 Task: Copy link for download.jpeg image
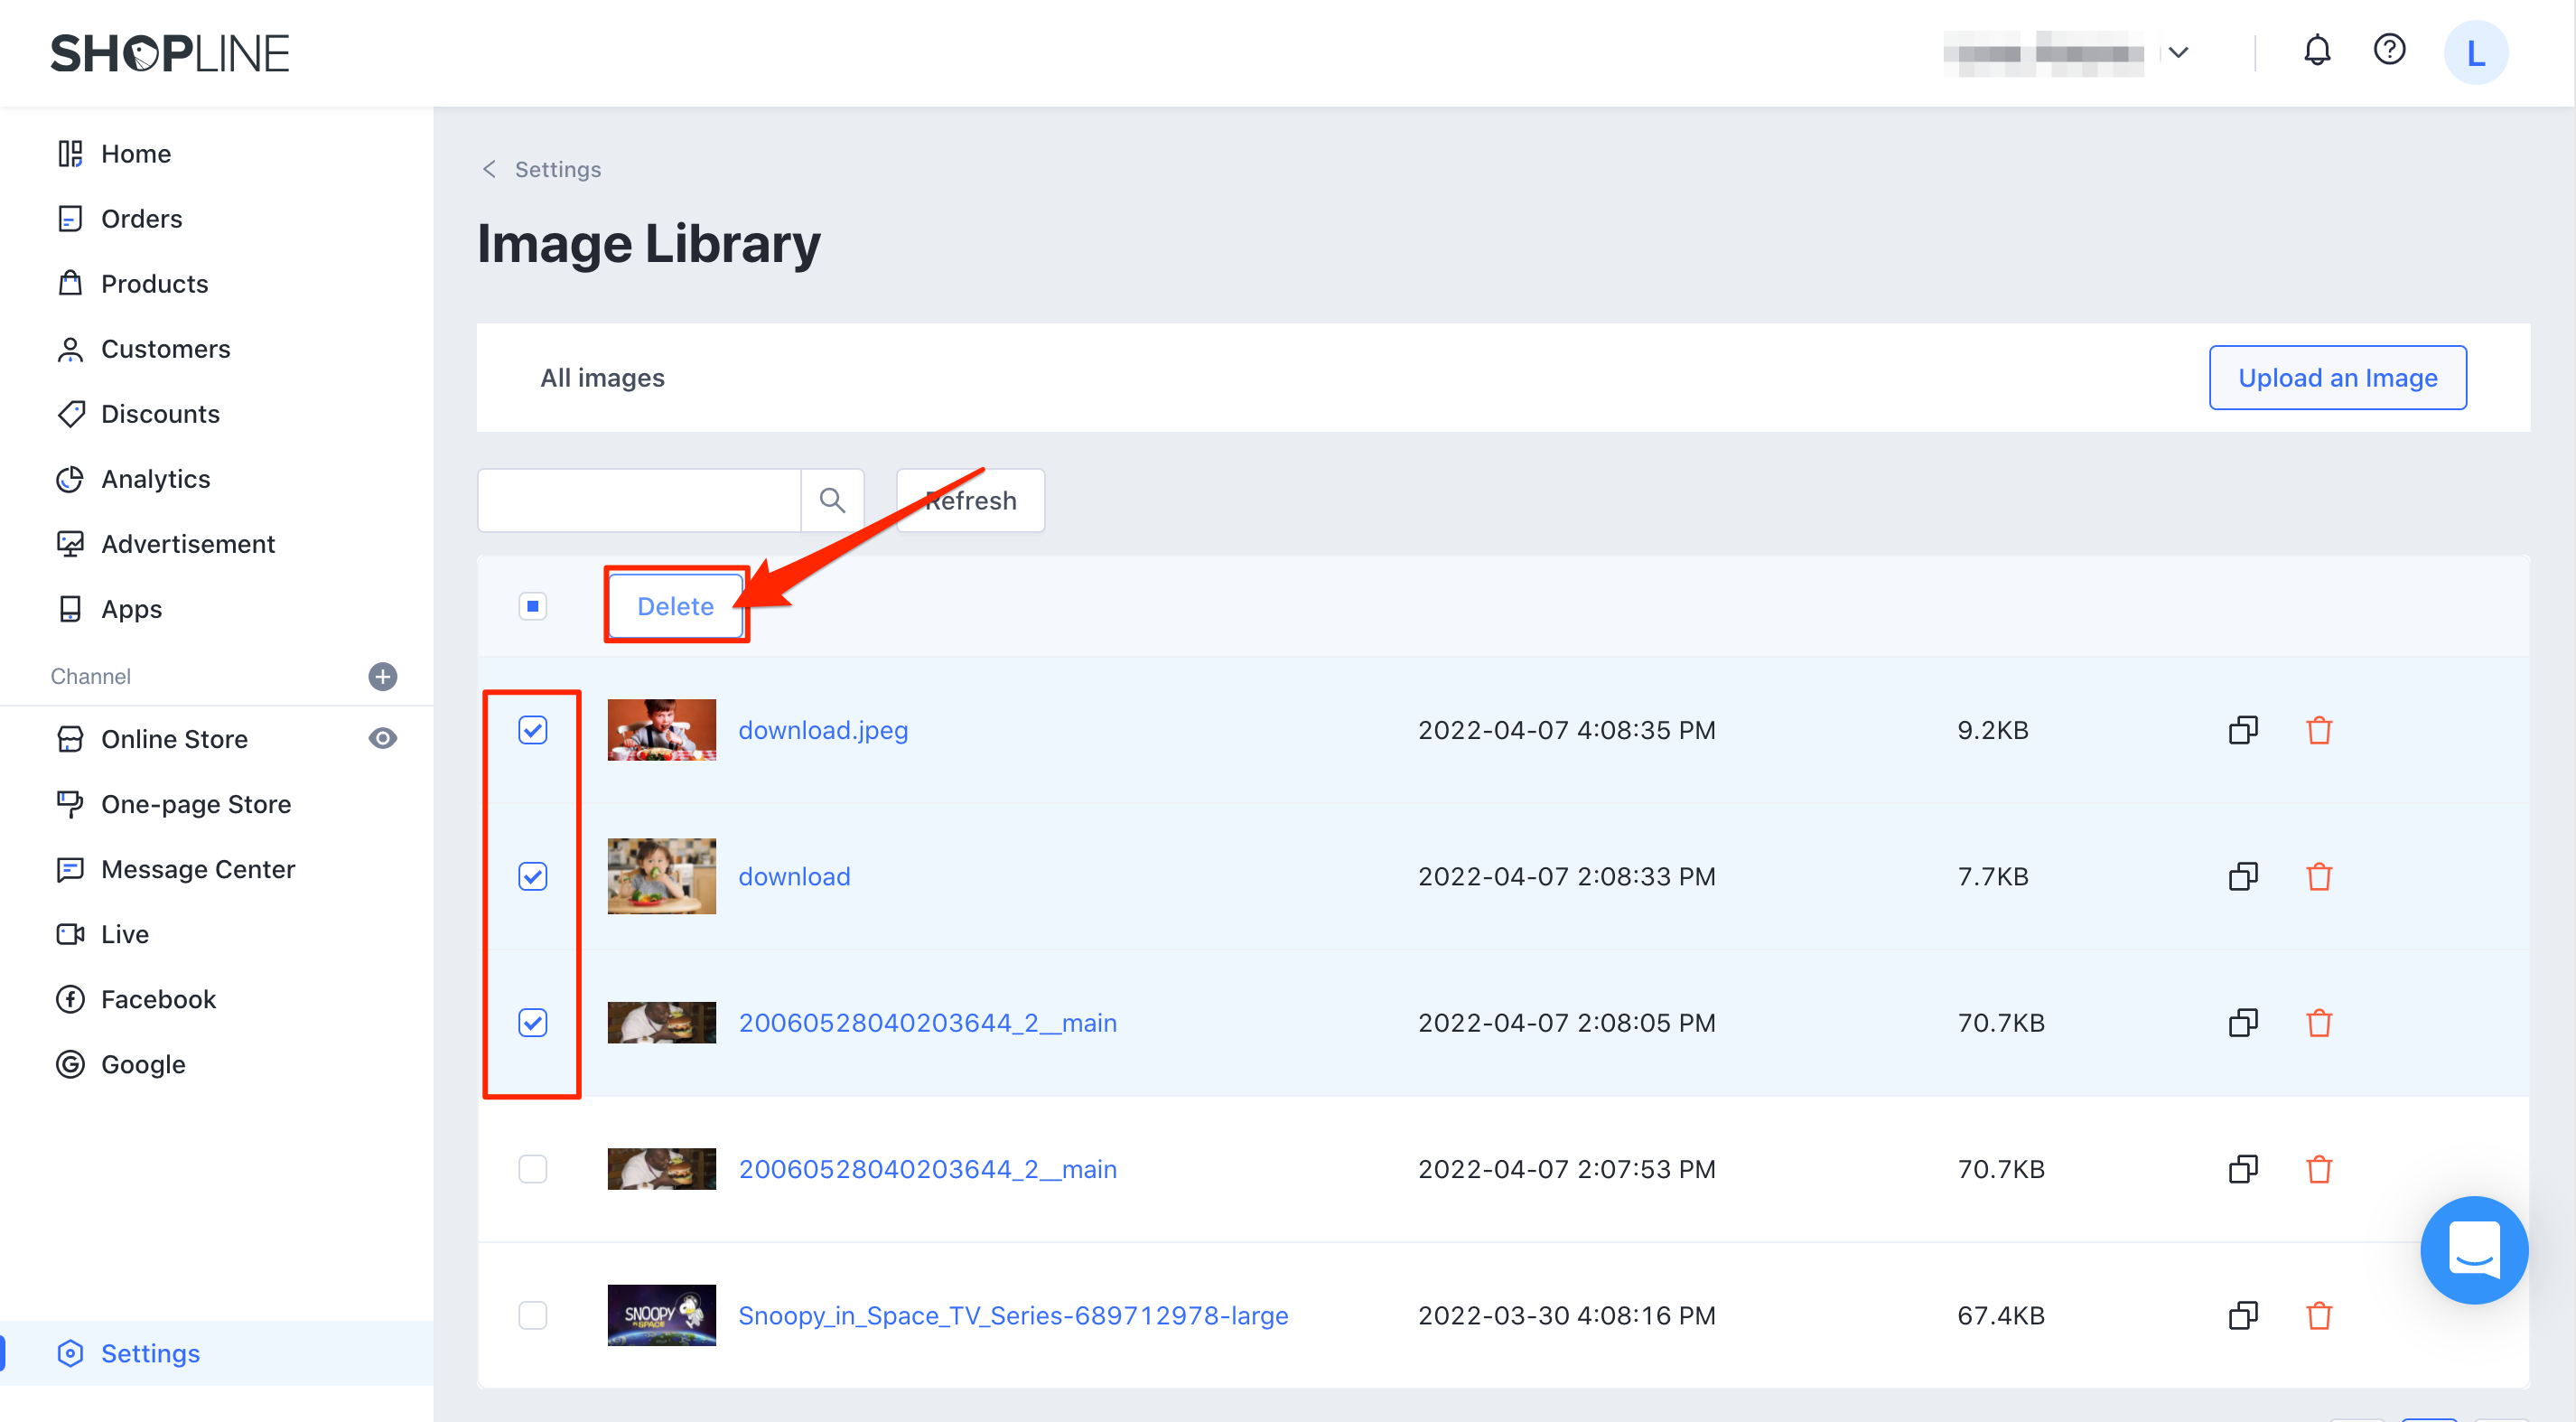coord(2243,730)
